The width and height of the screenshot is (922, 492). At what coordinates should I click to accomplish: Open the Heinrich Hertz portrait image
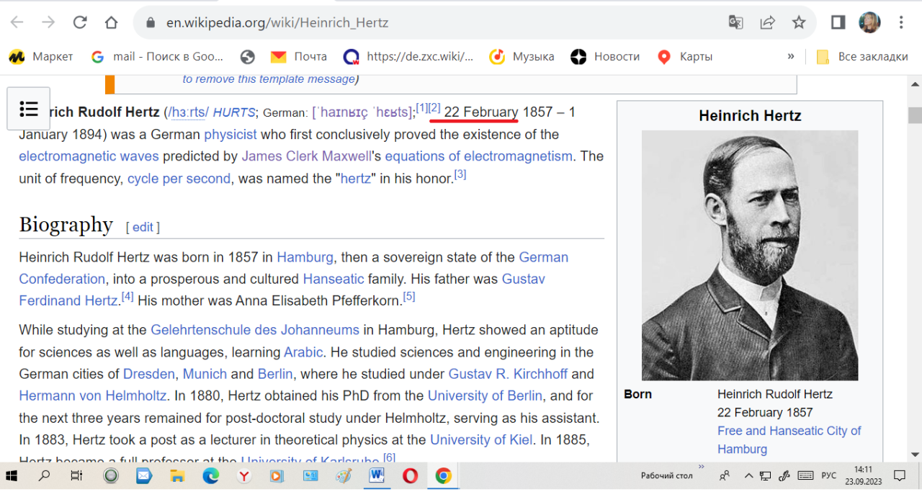[x=750, y=255]
